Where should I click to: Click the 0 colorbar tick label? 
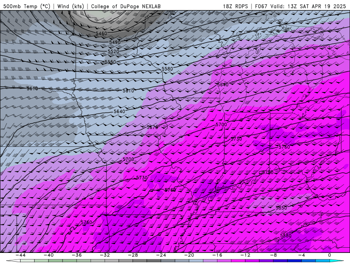click(329, 255)
